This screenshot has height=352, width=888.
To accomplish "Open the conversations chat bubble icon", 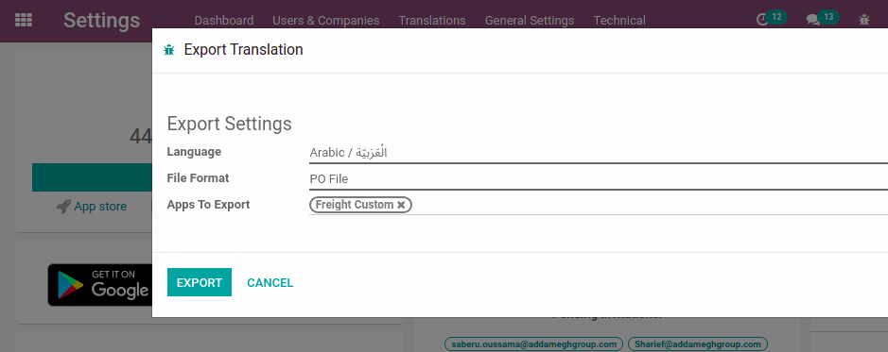I will [813, 20].
